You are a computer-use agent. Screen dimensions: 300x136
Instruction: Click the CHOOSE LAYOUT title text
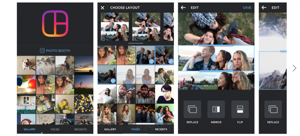(125, 8)
